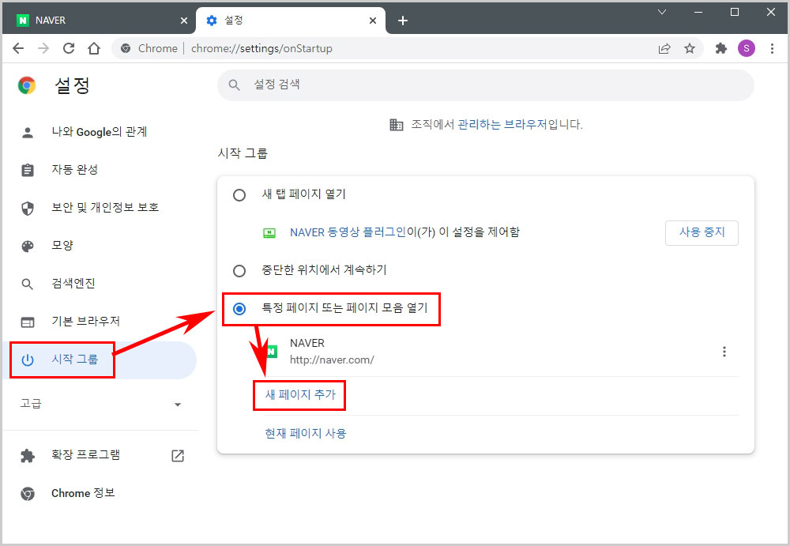This screenshot has height=546, width=790.
Task: Open 자동 완성 settings section
Action: 100,170
